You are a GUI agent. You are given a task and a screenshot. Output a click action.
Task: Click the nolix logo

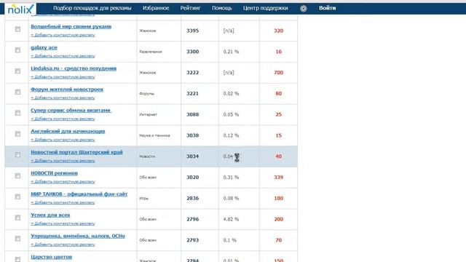click(20, 9)
